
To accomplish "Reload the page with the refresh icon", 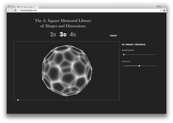I will tap(15, 10).
